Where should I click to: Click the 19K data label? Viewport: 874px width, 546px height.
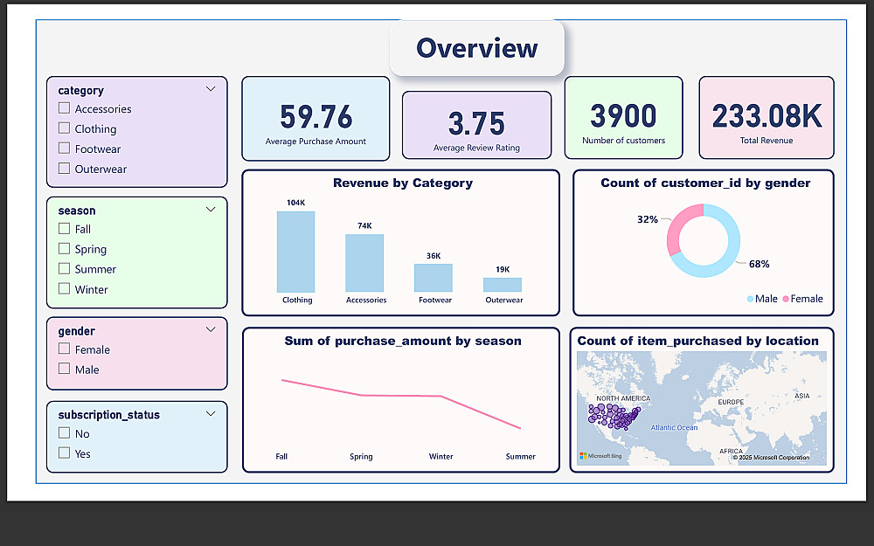point(503,270)
